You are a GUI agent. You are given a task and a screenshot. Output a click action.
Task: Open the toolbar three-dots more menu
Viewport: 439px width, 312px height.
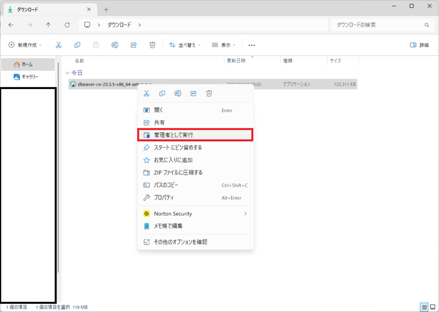pyautogui.click(x=252, y=45)
